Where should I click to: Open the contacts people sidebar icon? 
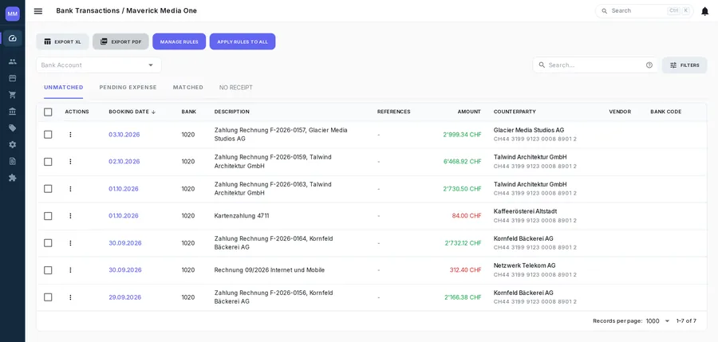[12, 61]
